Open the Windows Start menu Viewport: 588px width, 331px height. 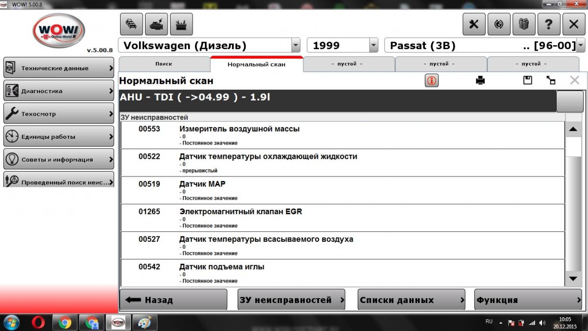12,323
